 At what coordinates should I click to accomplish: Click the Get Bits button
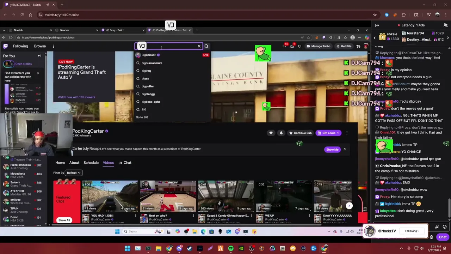point(344,46)
